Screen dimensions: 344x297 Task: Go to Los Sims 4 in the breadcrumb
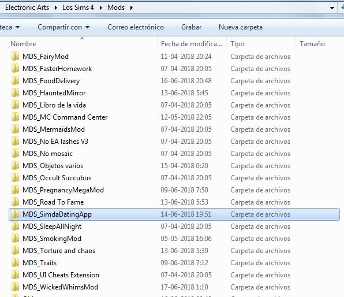click(78, 8)
